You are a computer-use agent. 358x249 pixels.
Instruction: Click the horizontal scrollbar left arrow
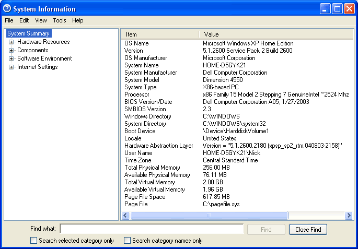tap(125, 215)
